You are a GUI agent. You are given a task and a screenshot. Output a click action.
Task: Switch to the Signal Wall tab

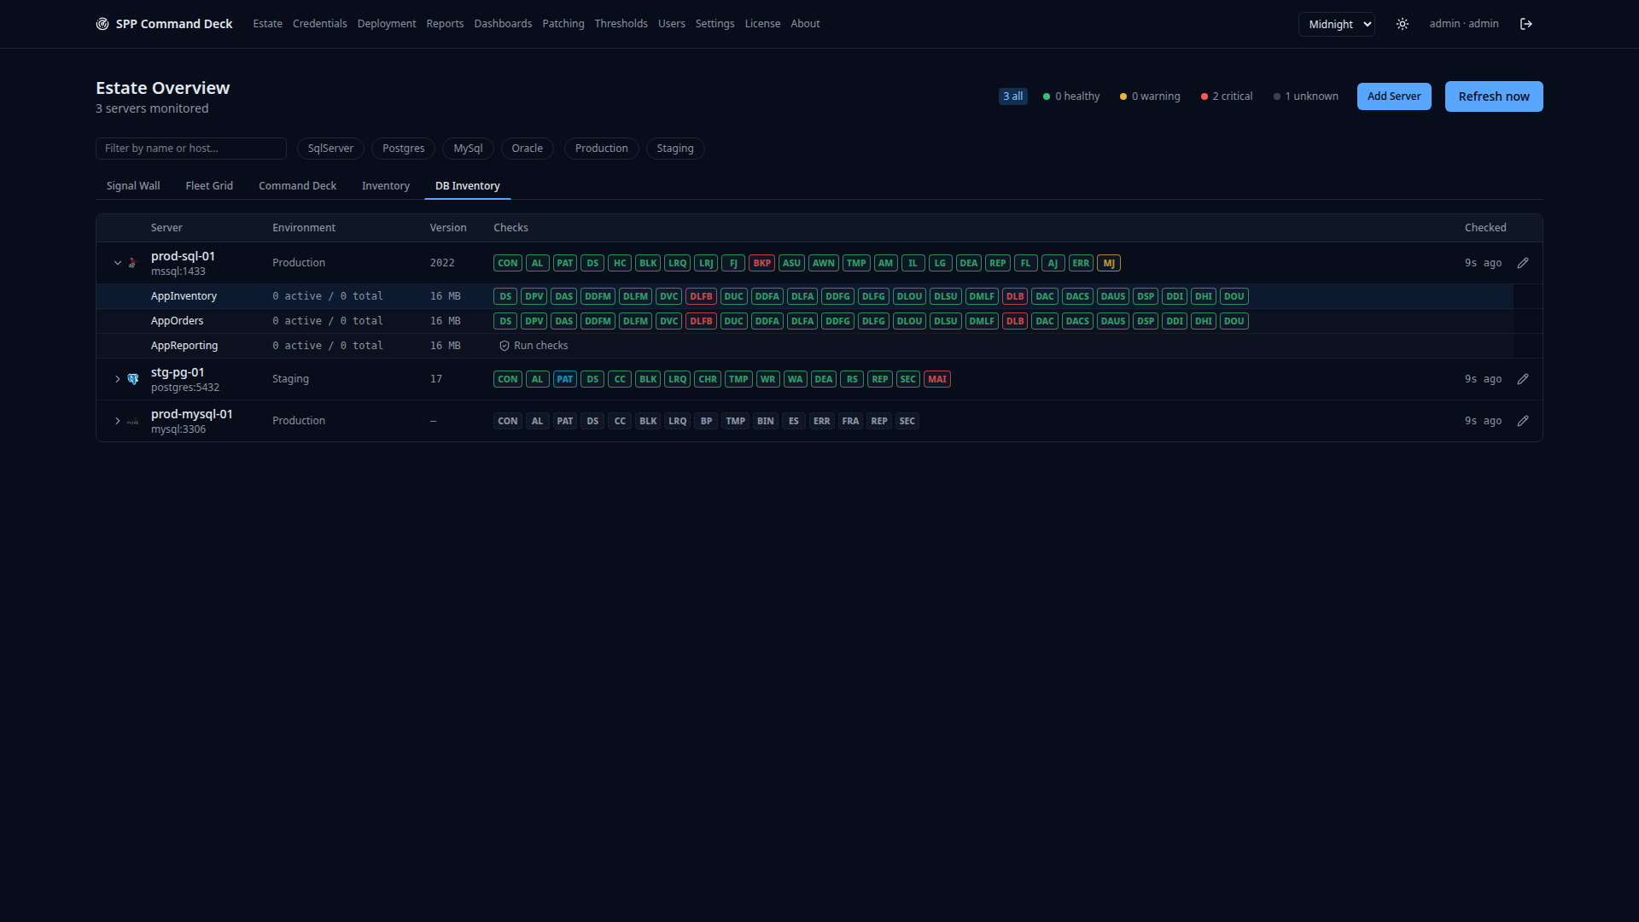coord(133,186)
